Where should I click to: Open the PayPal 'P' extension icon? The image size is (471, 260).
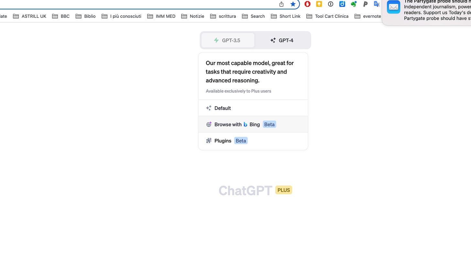tap(365, 4)
